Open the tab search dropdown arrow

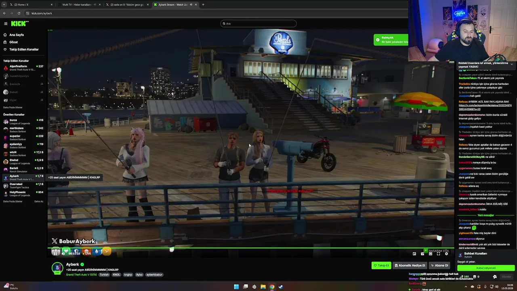click(4, 4)
